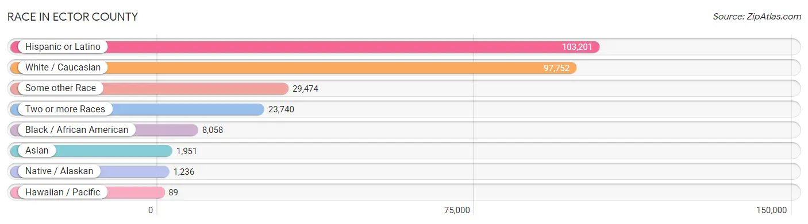This screenshot has height=224, width=808.
Task: Click the orange bar value 97,752
Action: tap(556, 68)
